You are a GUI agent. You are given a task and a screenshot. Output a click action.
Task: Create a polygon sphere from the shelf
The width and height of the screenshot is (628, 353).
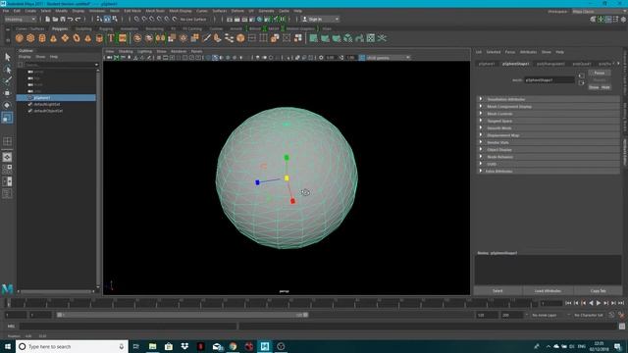coord(20,38)
